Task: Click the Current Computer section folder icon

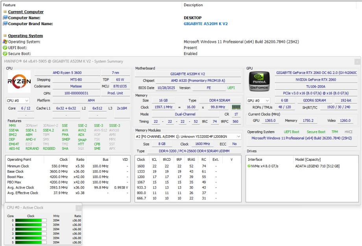Action: point(5,12)
